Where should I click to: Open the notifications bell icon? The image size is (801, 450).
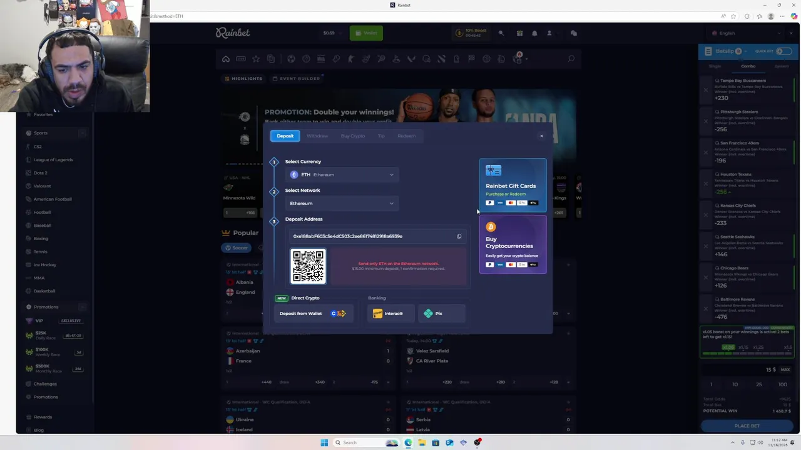534,33
